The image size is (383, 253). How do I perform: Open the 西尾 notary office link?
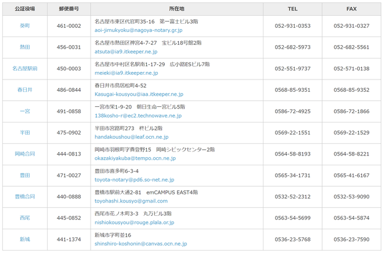point(25,218)
